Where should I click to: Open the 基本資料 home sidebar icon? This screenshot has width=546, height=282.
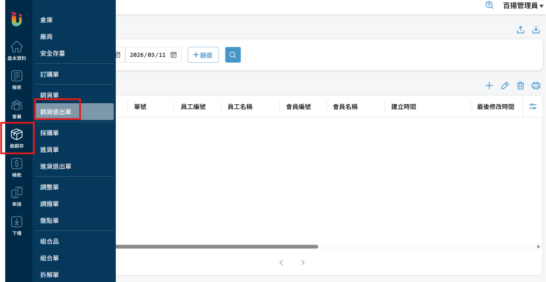point(17,51)
